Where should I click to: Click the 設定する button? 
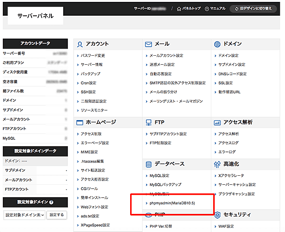tap(57, 215)
